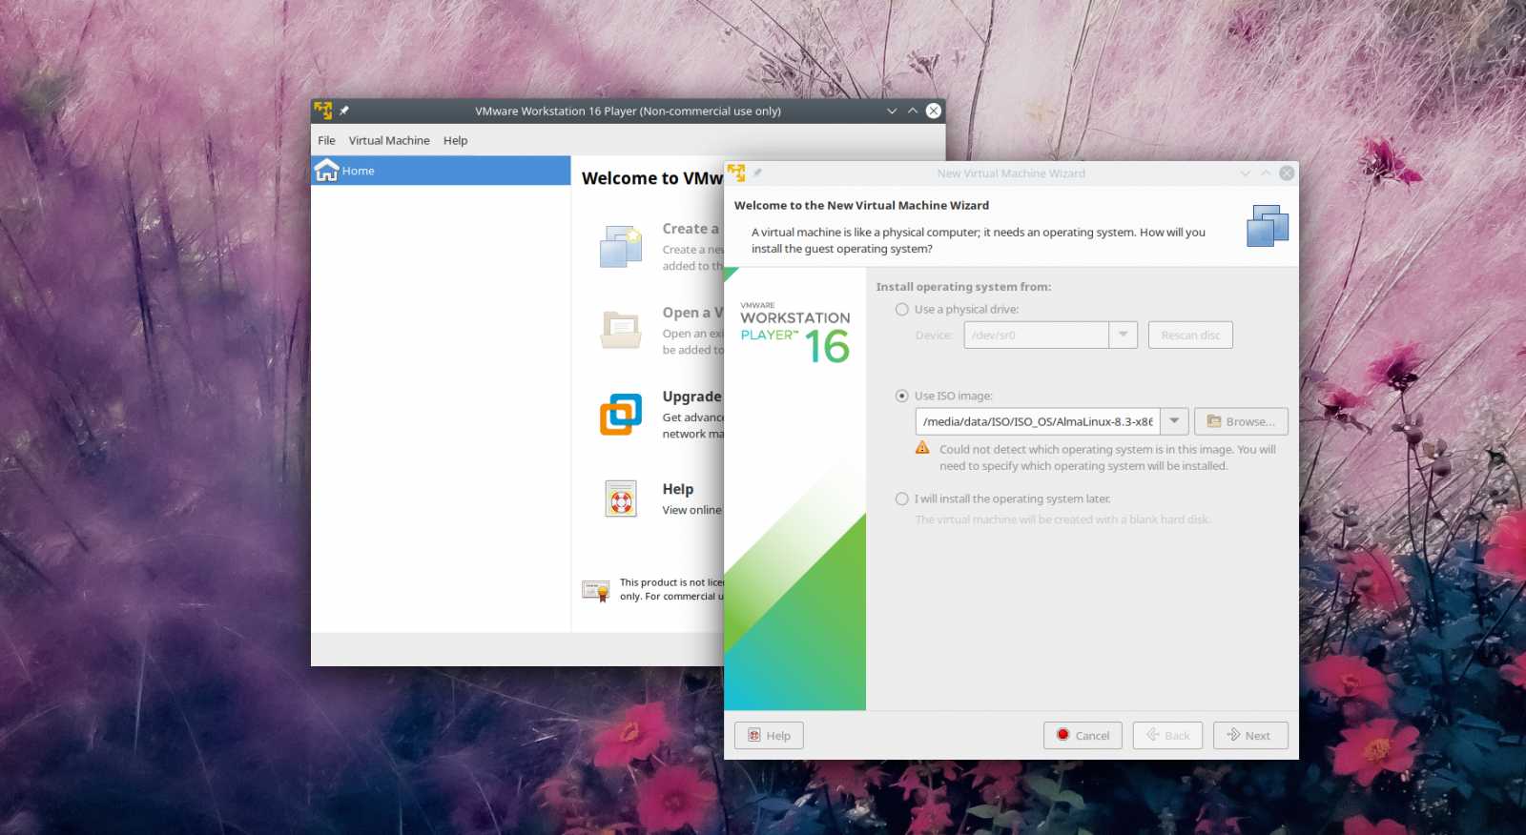Click the Create a New Virtual Machine icon
Screen dimensions: 1526x835
click(x=620, y=247)
